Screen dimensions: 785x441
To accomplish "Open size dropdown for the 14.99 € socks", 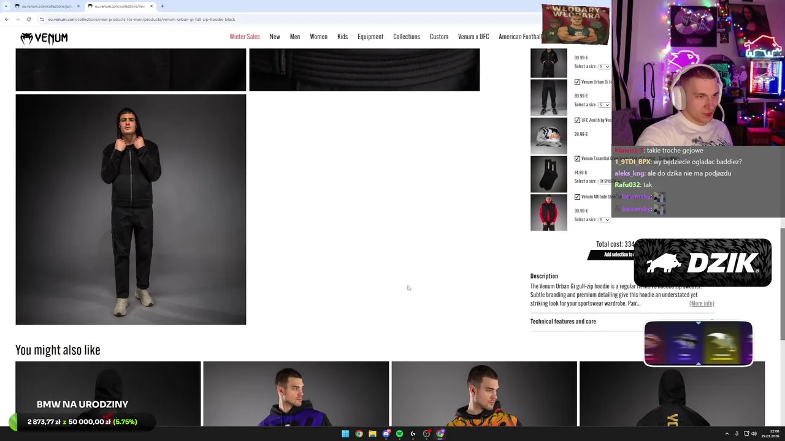I will (x=605, y=181).
